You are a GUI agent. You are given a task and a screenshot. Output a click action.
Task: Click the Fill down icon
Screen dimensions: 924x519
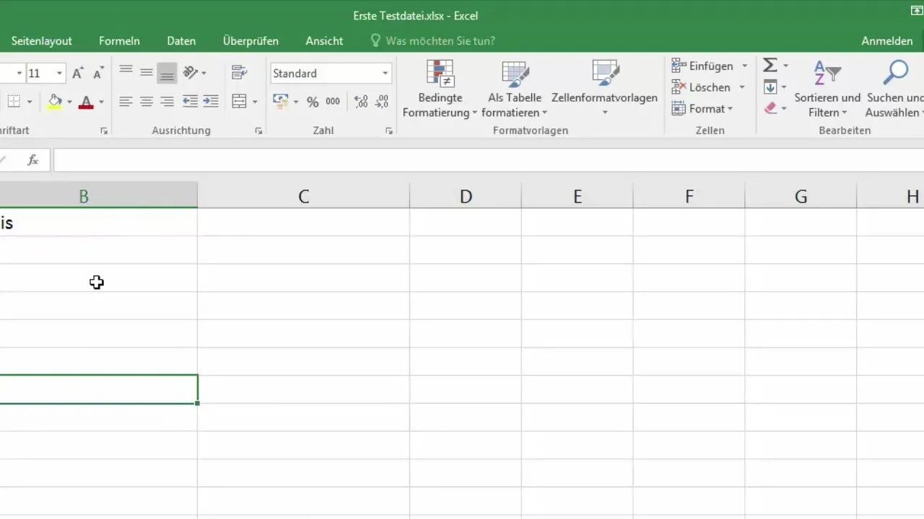click(770, 87)
